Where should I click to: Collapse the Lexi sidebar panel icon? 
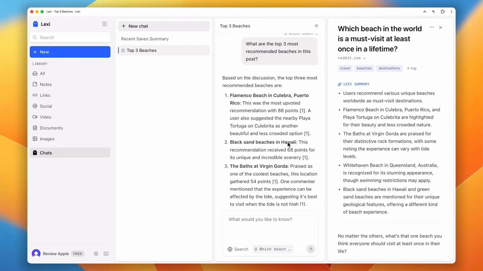point(105,24)
